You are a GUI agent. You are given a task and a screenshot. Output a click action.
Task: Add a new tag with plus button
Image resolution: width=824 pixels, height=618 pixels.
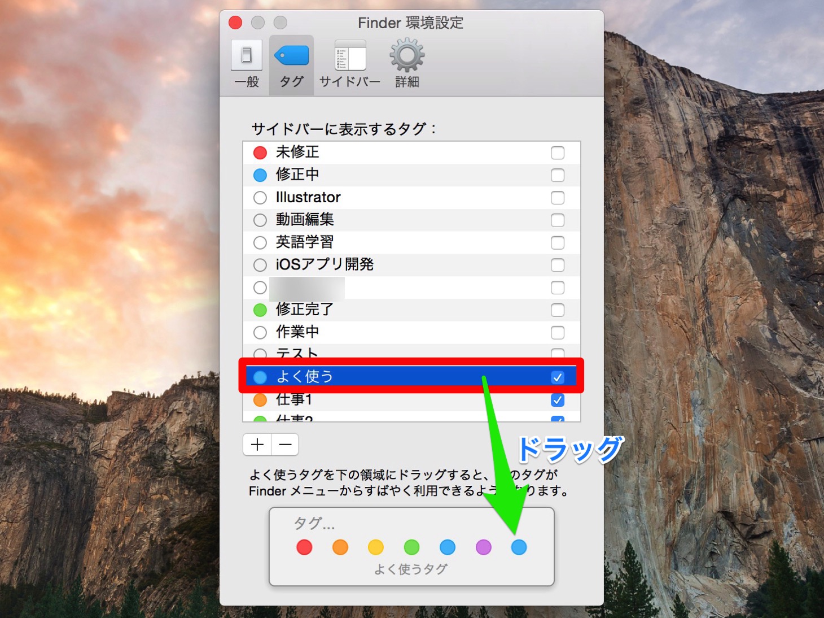coord(257,445)
